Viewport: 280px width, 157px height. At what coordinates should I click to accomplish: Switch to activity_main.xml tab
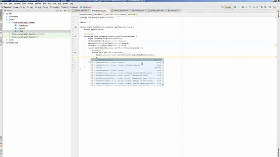click(x=81, y=10)
